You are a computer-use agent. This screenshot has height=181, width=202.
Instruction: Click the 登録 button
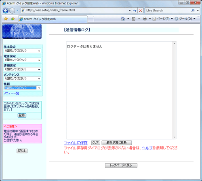click(22, 115)
